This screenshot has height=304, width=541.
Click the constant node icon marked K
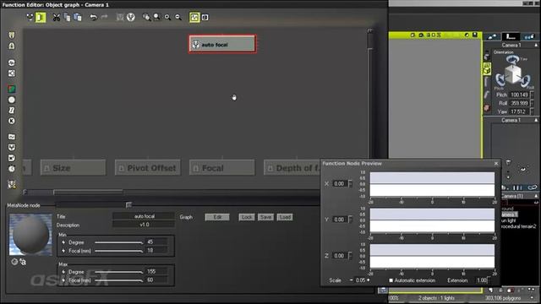pyautogui.click(x=12, y=121)
